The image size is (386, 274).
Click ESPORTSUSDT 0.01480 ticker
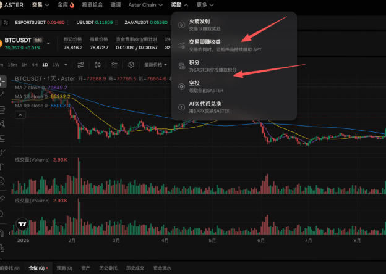click(40, 23)
